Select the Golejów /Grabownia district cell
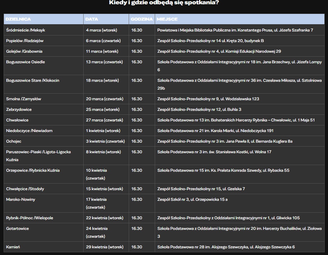Image resolution: width=328 pixels, height=255 pixels. pos(24,51)
